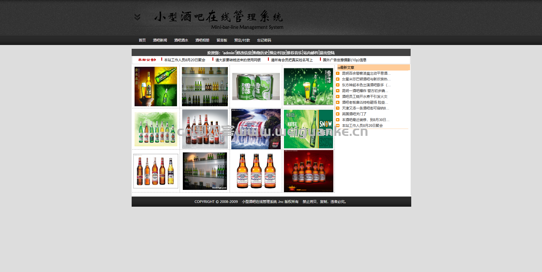Click 忘记密码 in navigation bar
542x272 pixels.
point(264,40)
